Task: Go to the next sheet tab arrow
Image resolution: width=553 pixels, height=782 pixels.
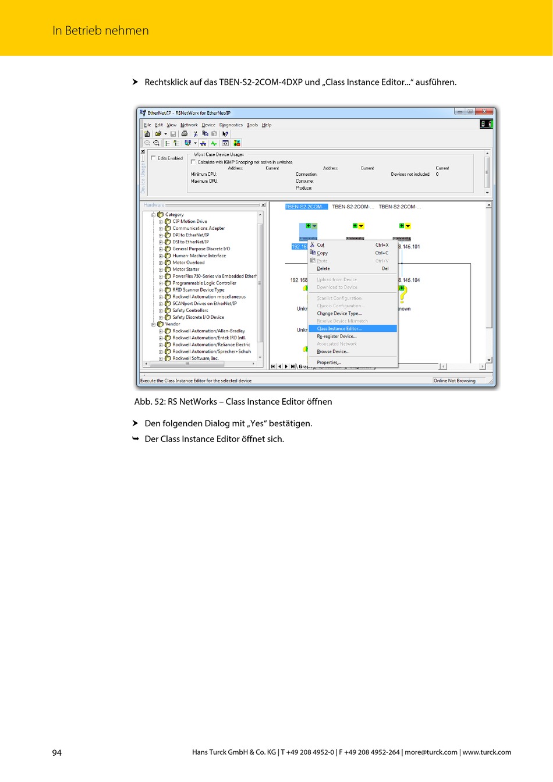Action: tap(286, 366)
